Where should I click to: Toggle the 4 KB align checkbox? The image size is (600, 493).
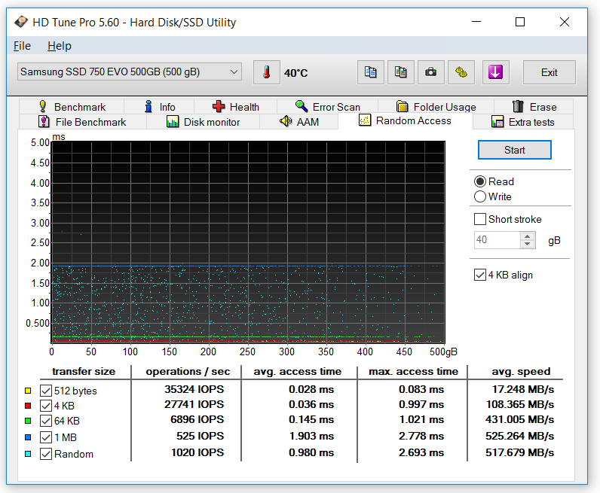(480, 275)
